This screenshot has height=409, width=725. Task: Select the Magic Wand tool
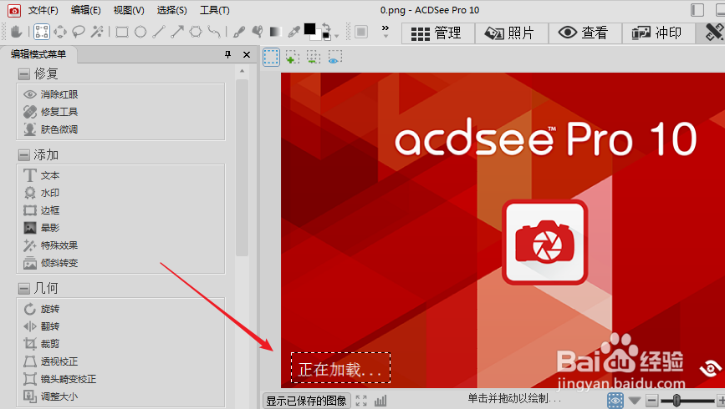point(97,32)
